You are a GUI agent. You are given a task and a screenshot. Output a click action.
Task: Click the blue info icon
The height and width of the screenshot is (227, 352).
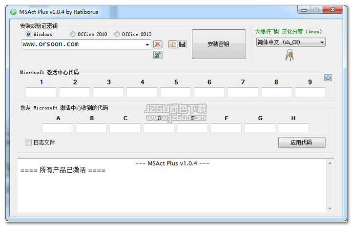328,78
